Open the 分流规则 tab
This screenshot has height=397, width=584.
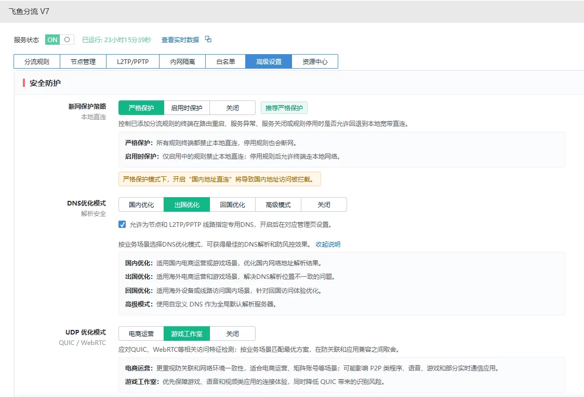[x=37, y=61]
